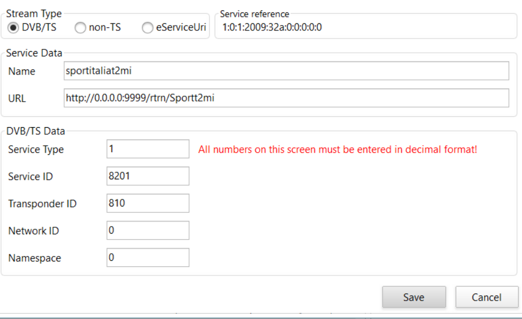Click the Network ID input field
This screenshot has height=319, width=522.
tap(148, 230)
